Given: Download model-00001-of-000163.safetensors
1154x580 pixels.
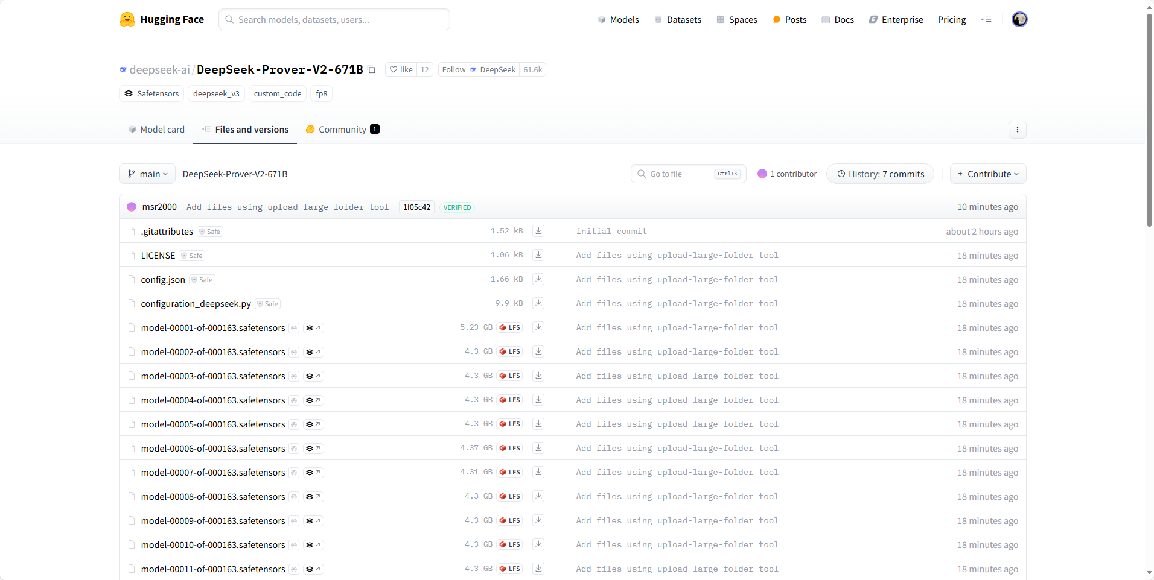Looking at the screenshot, I should click(538, 327).
